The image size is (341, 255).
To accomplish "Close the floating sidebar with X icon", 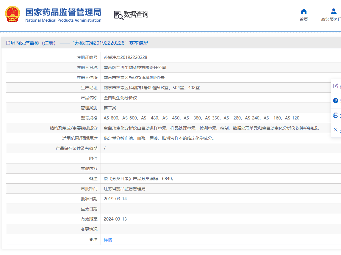I will (336, 130).
